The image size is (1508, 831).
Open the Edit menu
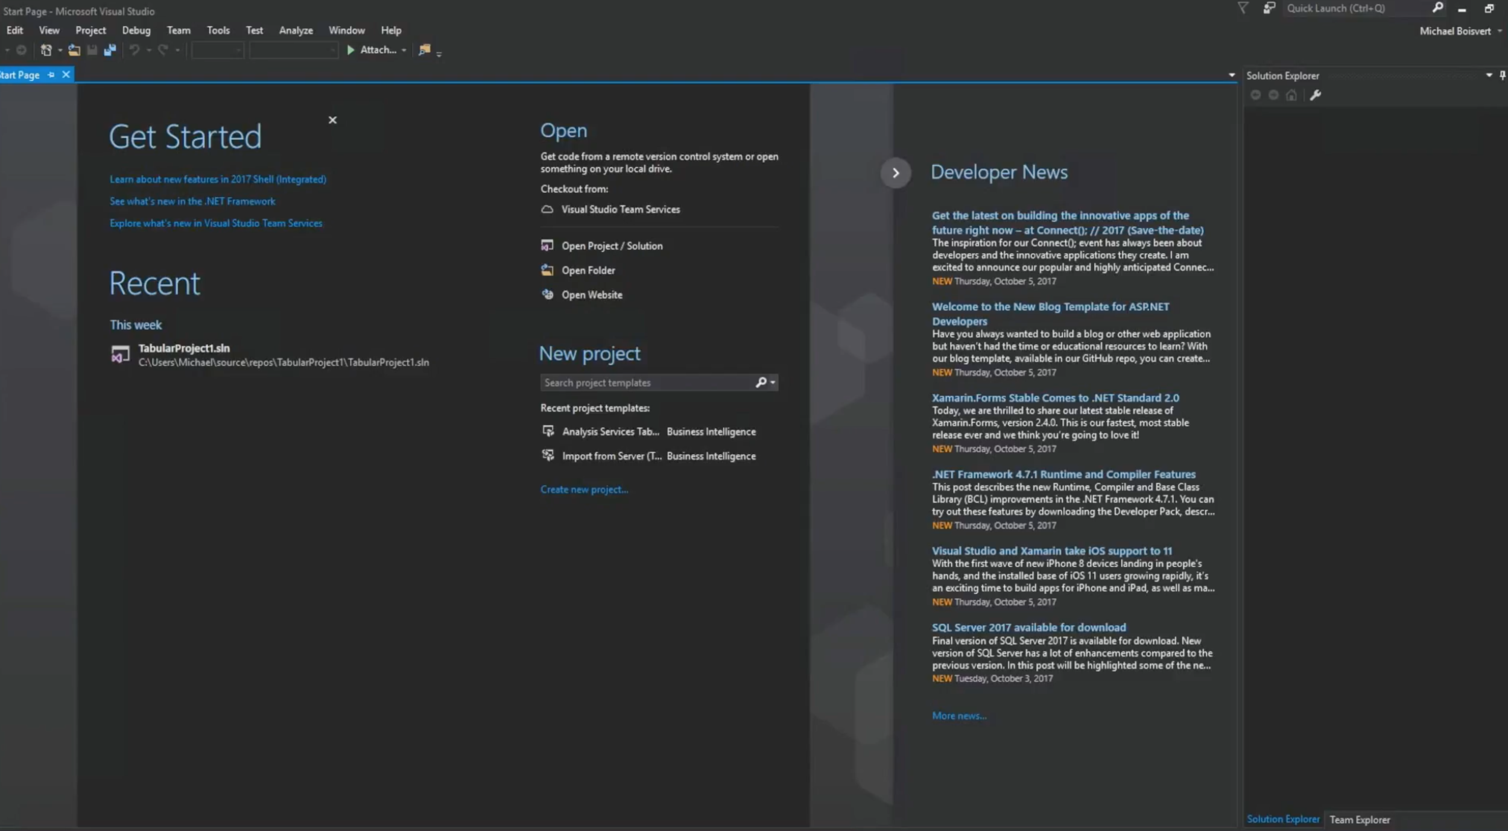click(x=14, y=30)
